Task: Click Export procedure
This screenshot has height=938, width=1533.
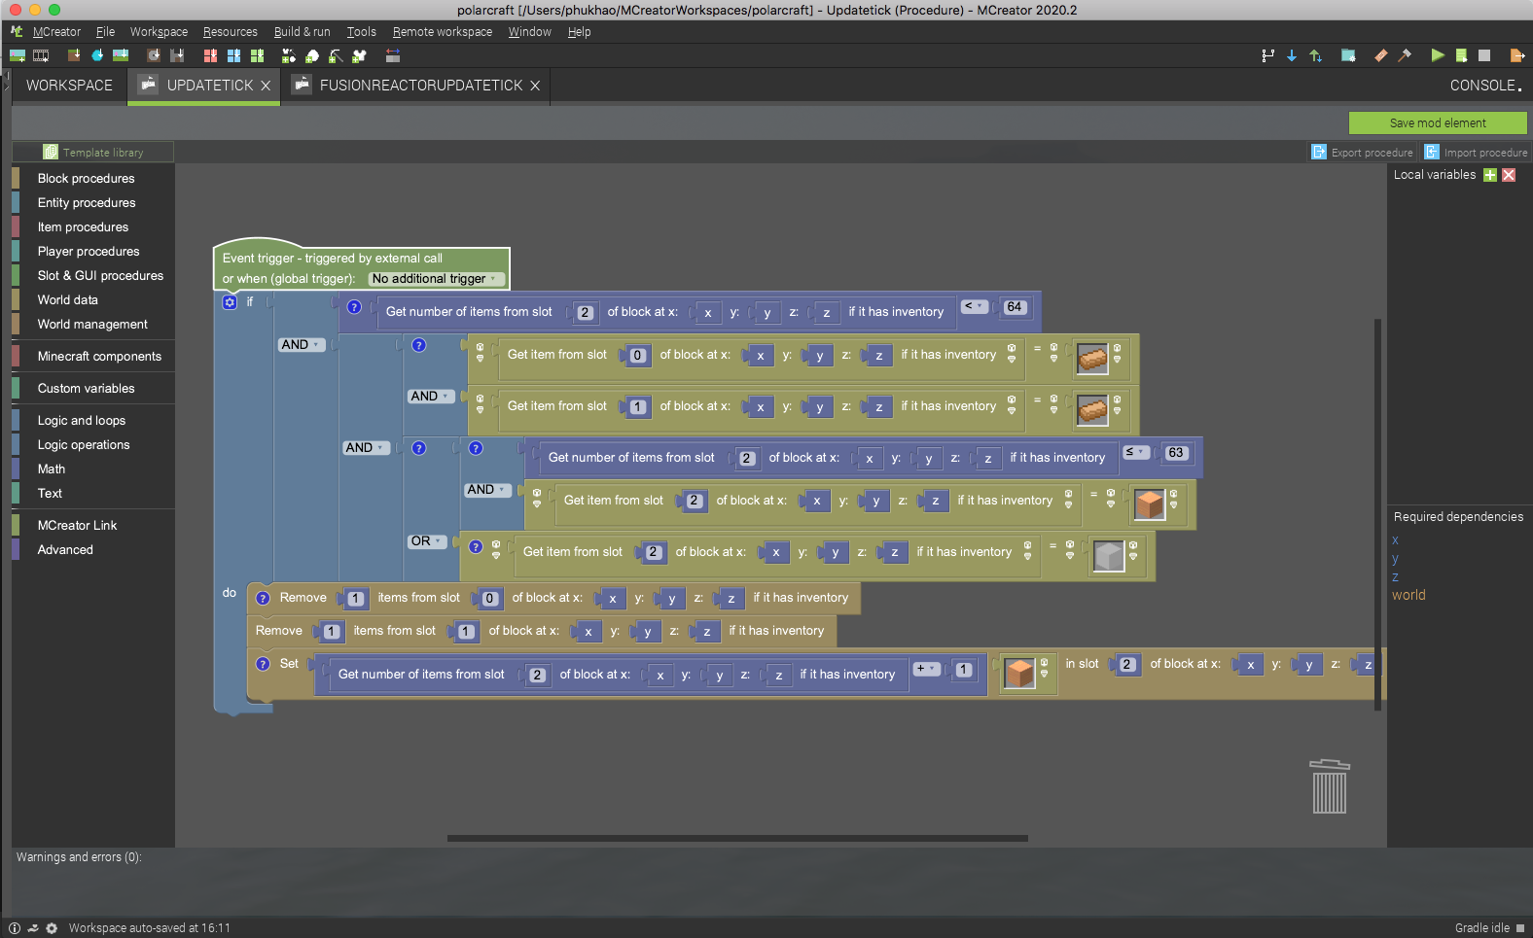Action: click(x=1363, y=153)
